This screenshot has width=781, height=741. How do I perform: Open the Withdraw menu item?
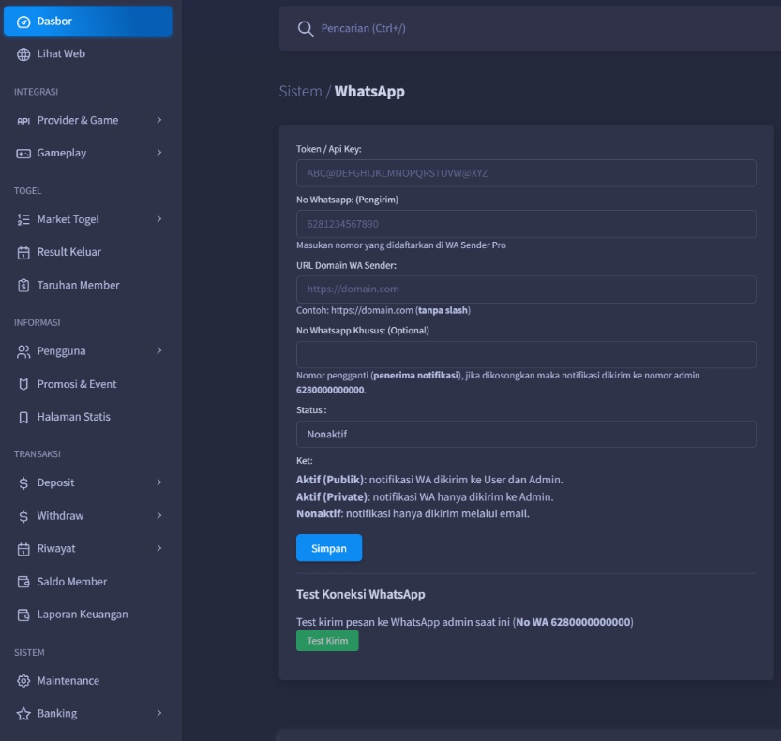click(60, 516)
